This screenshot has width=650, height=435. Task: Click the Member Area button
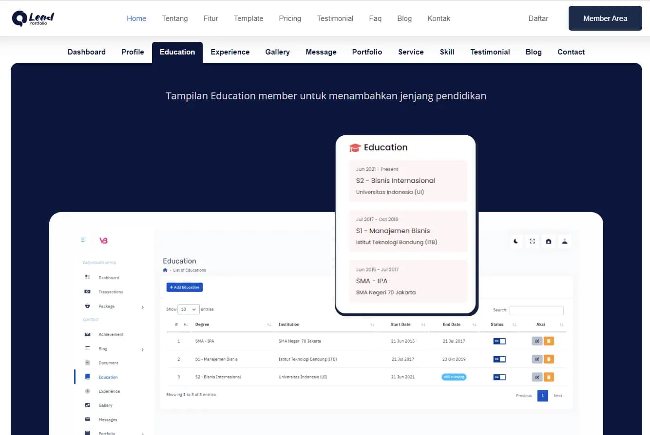click(605, 18)
